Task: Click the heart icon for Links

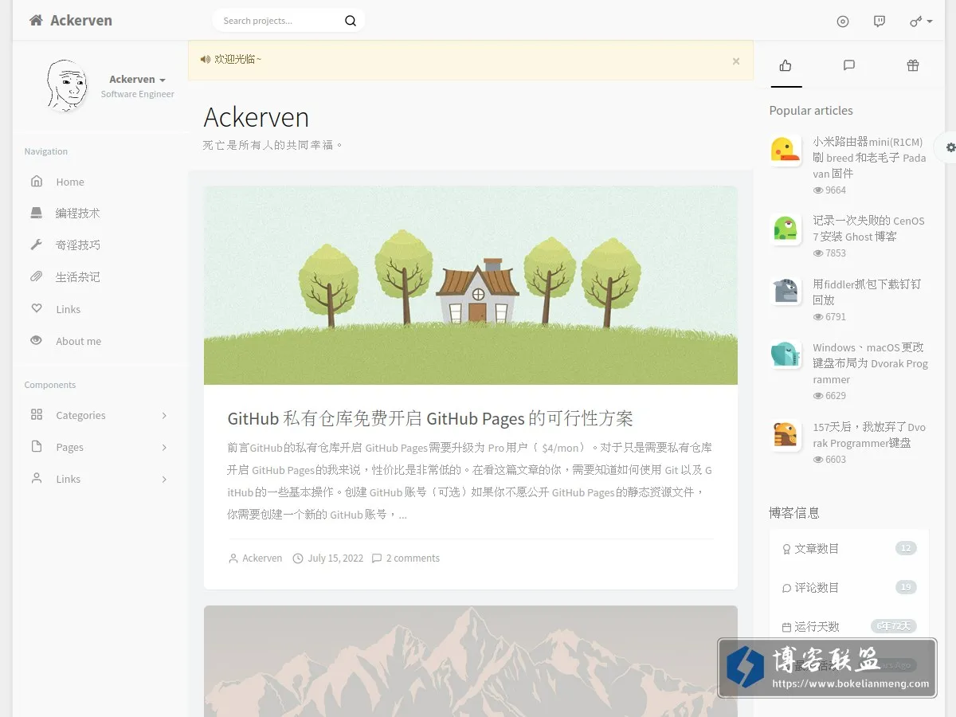Action: pyautogui.click(x=36, y=308)
